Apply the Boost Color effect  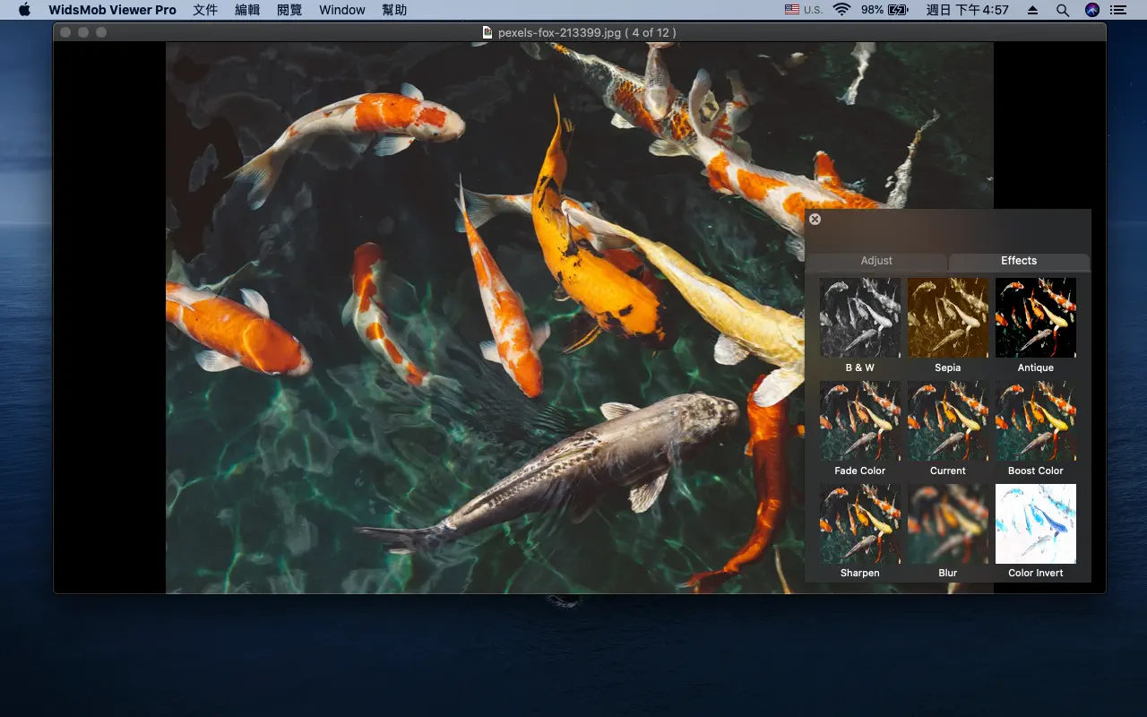pyautogui.click(x=1035, y=420)
